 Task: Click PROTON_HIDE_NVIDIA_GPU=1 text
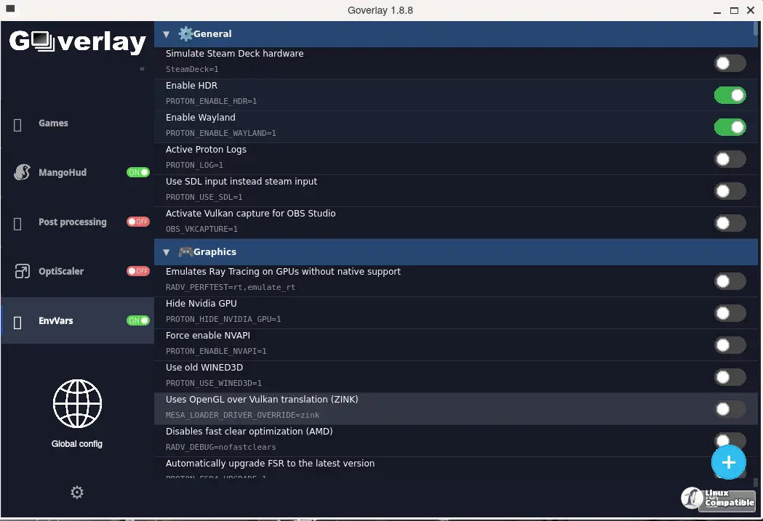coord(223,319)
